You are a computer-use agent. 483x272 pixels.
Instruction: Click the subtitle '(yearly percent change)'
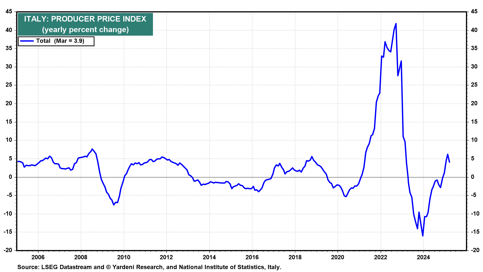point(85,30)
